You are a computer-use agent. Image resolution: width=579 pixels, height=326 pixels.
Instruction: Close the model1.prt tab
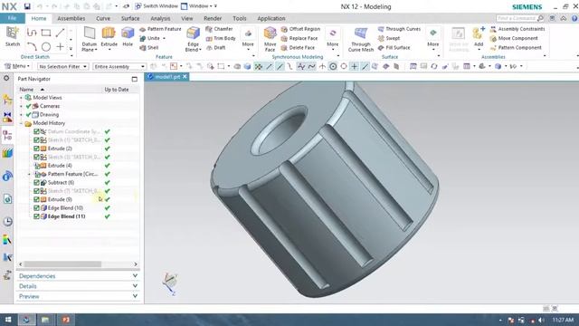[x=185, y=76]
